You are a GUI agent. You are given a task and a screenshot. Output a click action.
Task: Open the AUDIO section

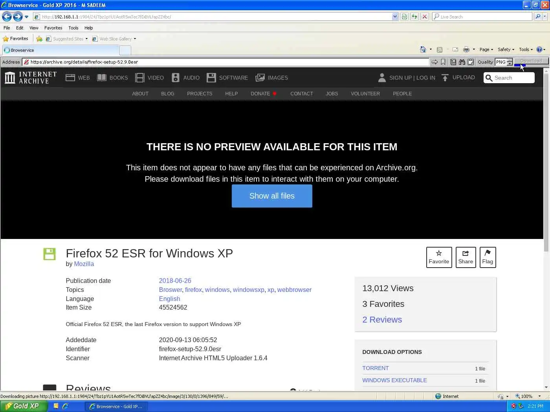(x=185, y=78)
